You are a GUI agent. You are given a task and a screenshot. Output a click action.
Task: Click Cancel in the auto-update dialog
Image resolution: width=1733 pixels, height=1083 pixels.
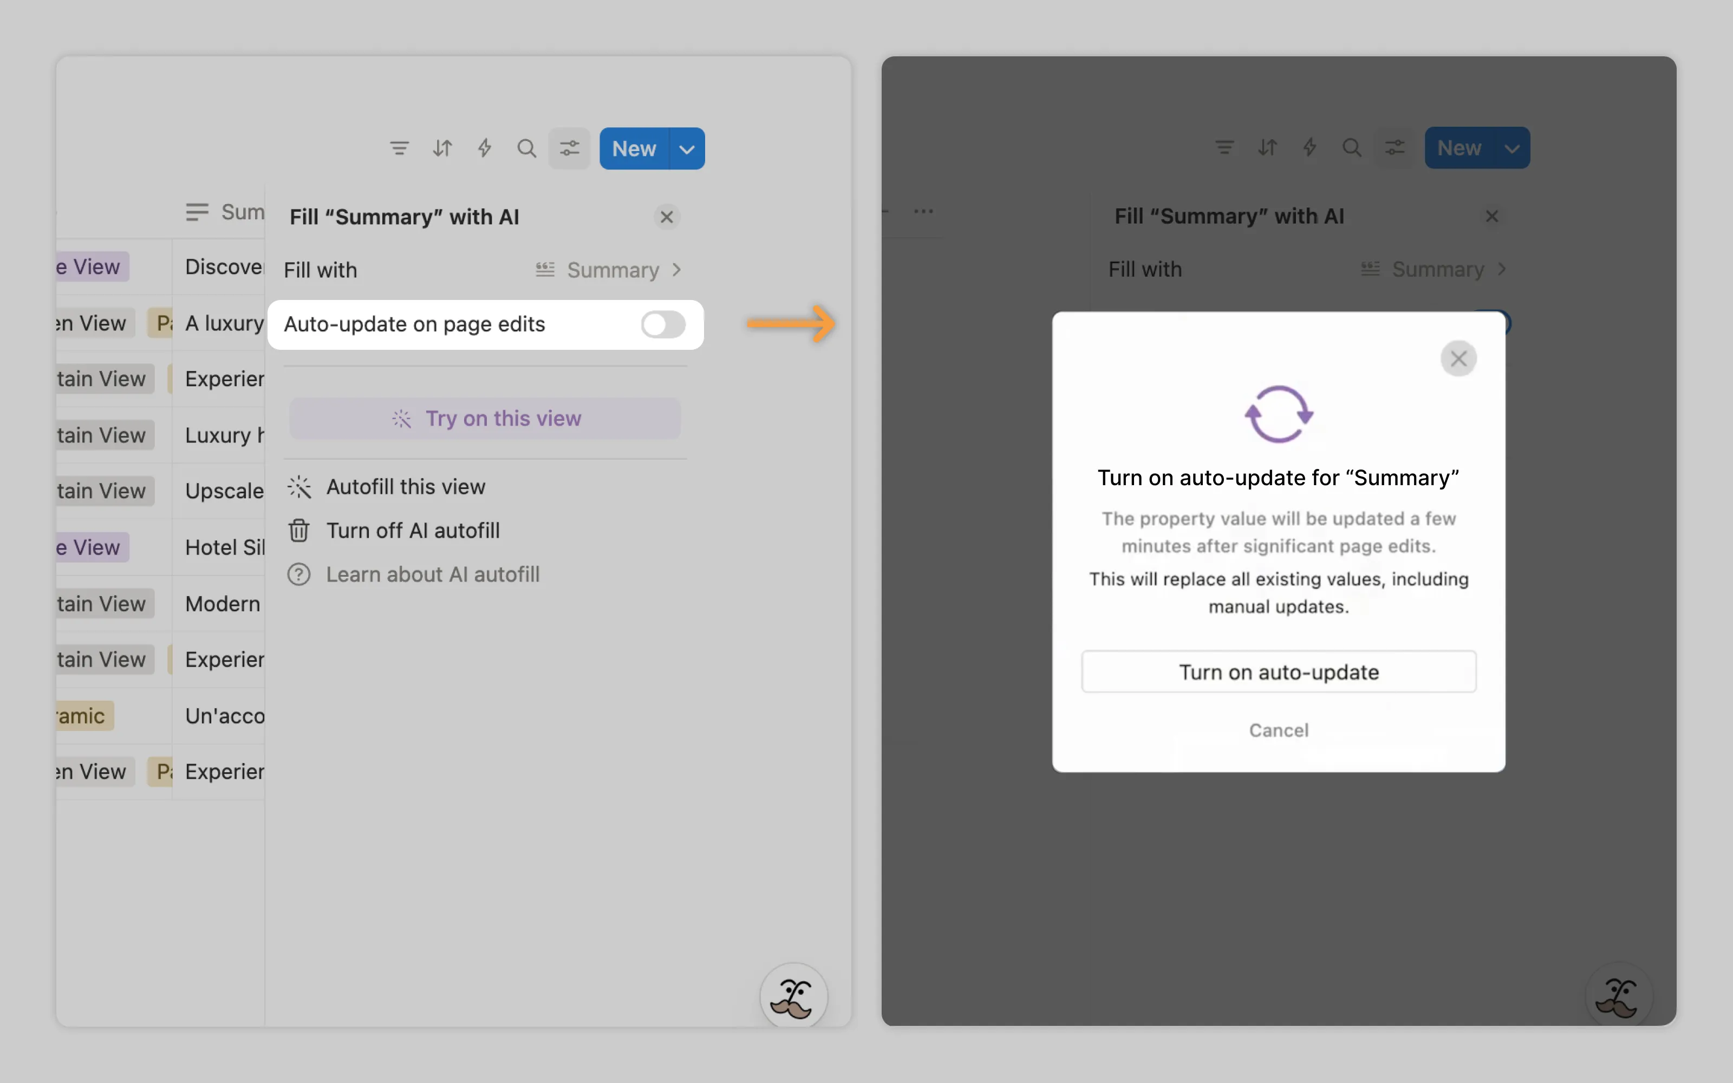1278,730
